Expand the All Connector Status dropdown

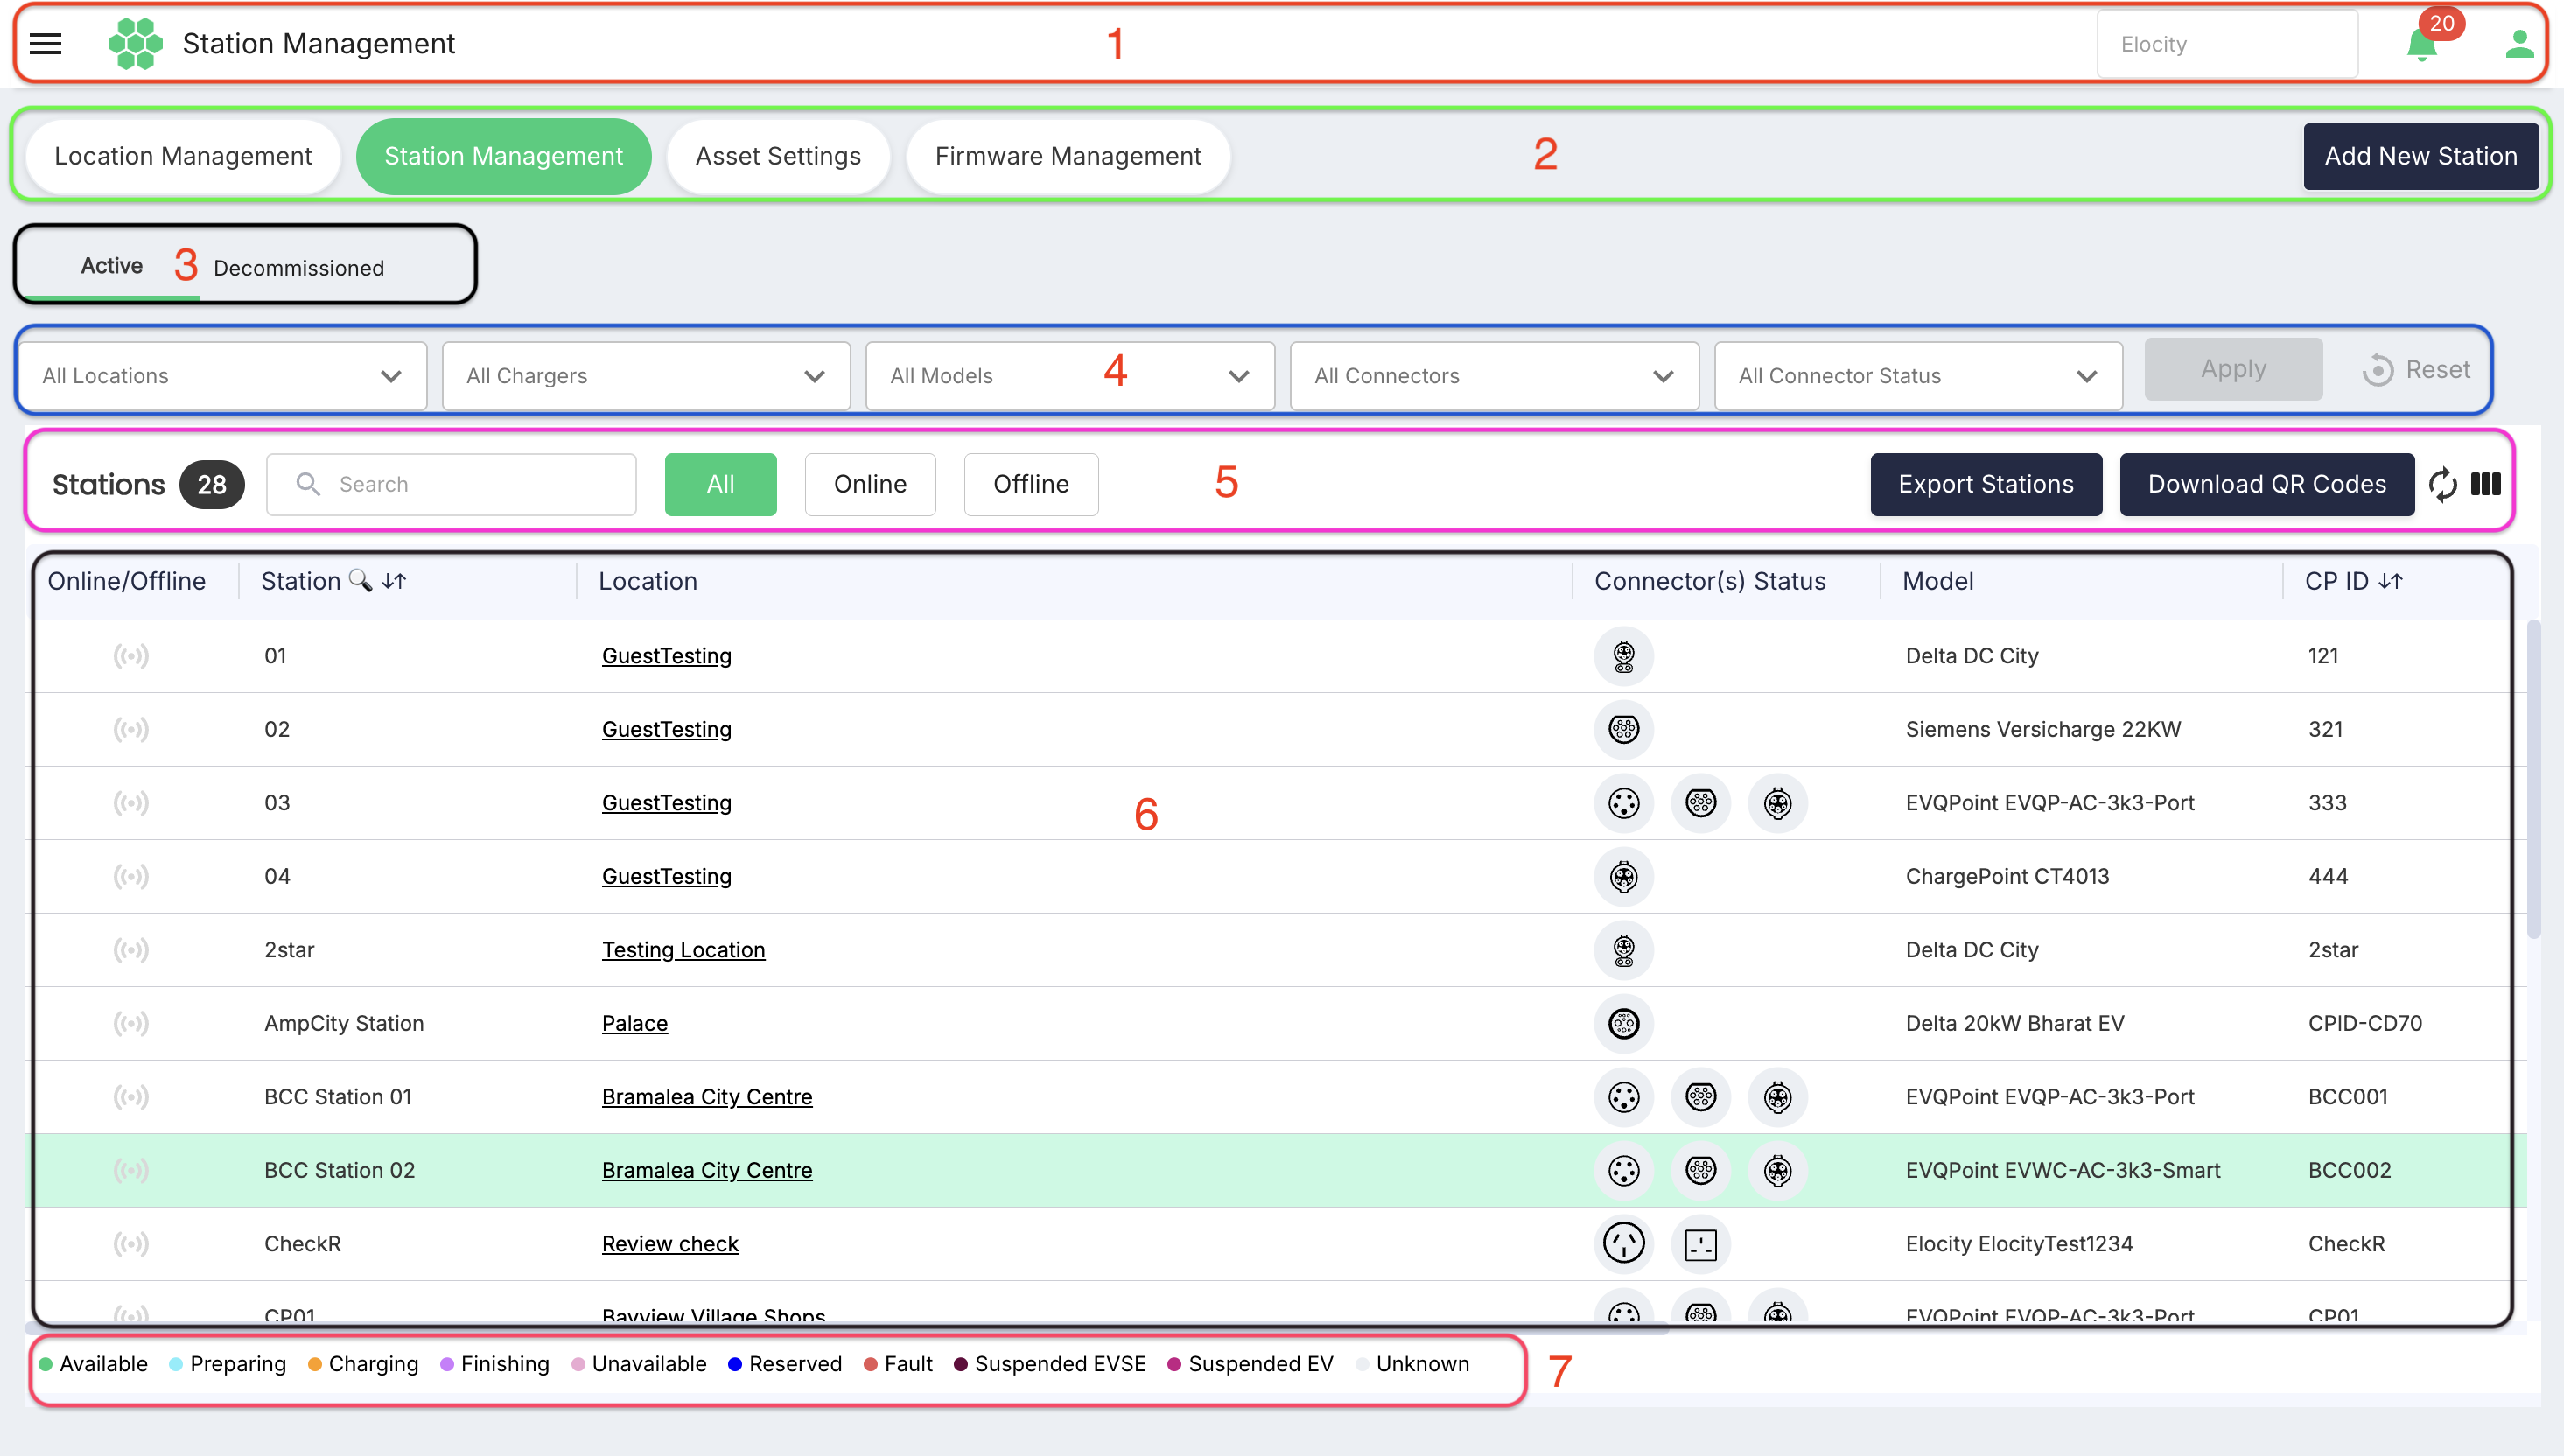point(1918,376)
